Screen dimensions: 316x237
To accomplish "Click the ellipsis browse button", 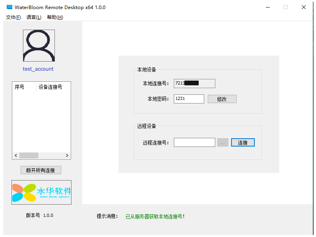I will coord(222,143).
